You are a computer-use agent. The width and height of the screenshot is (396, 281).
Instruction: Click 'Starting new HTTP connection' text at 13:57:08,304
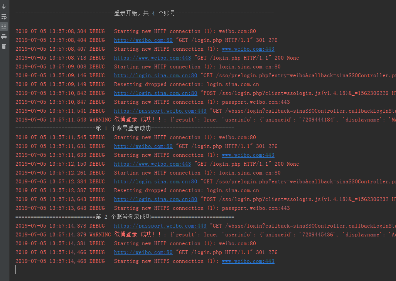(x=157, y=31)
